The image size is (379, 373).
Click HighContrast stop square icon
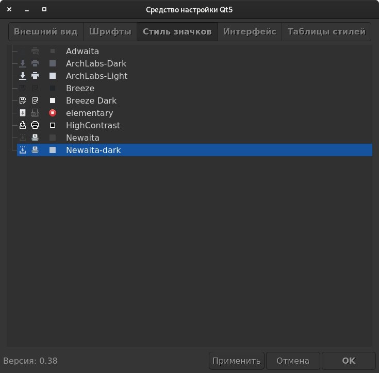tap(53, 125)
